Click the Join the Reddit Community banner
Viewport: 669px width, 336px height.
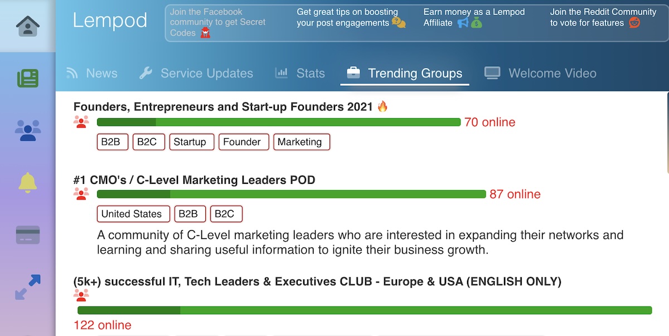pos(602,17)
